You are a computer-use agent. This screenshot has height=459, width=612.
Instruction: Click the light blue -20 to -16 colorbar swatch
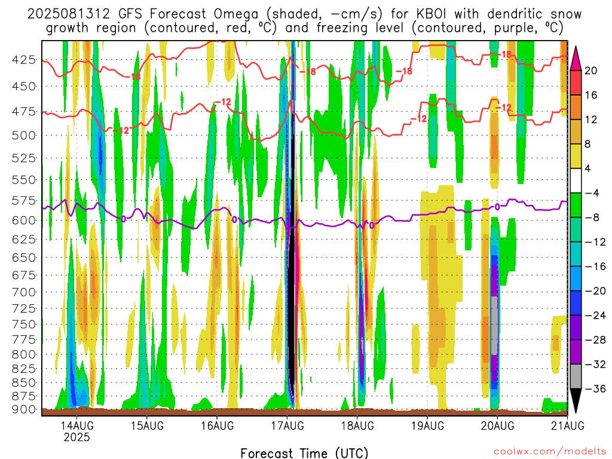[576, 279]
